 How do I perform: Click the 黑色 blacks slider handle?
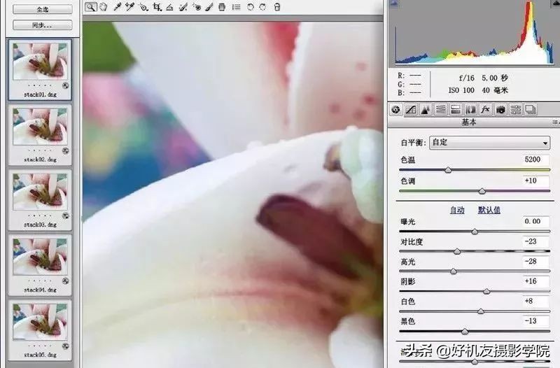465,332
